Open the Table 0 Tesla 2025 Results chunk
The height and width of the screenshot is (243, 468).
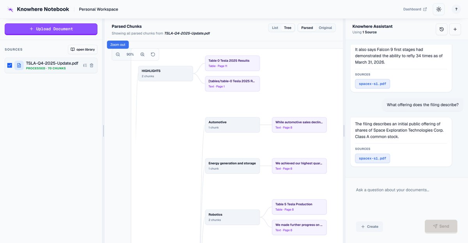tap(232, 63)
